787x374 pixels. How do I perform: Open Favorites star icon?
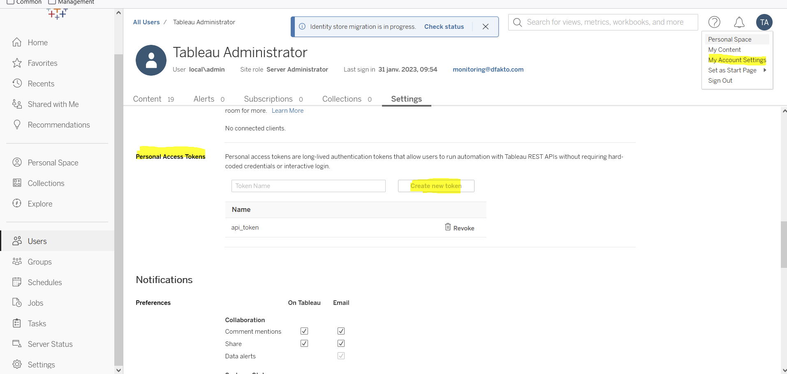(17, 63)
